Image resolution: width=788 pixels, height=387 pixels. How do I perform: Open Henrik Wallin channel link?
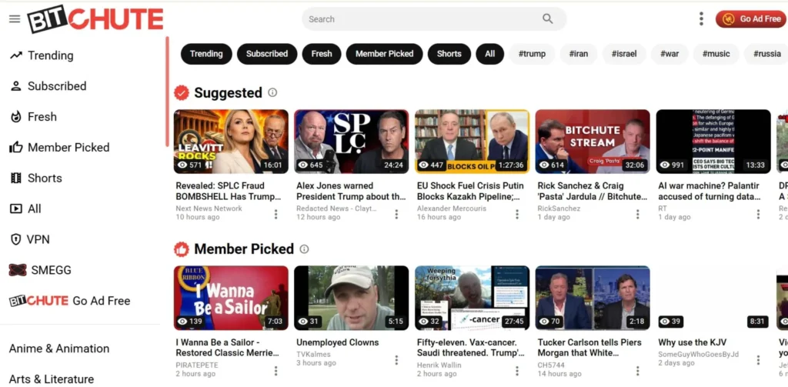coord(439,365)
